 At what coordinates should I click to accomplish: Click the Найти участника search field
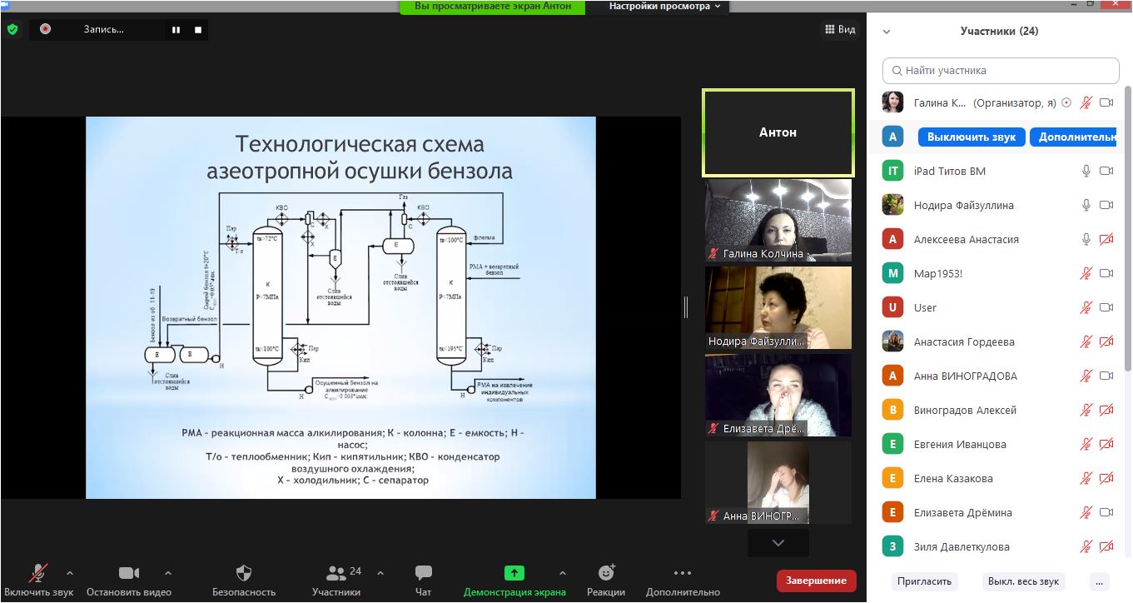coord(1001,71)
